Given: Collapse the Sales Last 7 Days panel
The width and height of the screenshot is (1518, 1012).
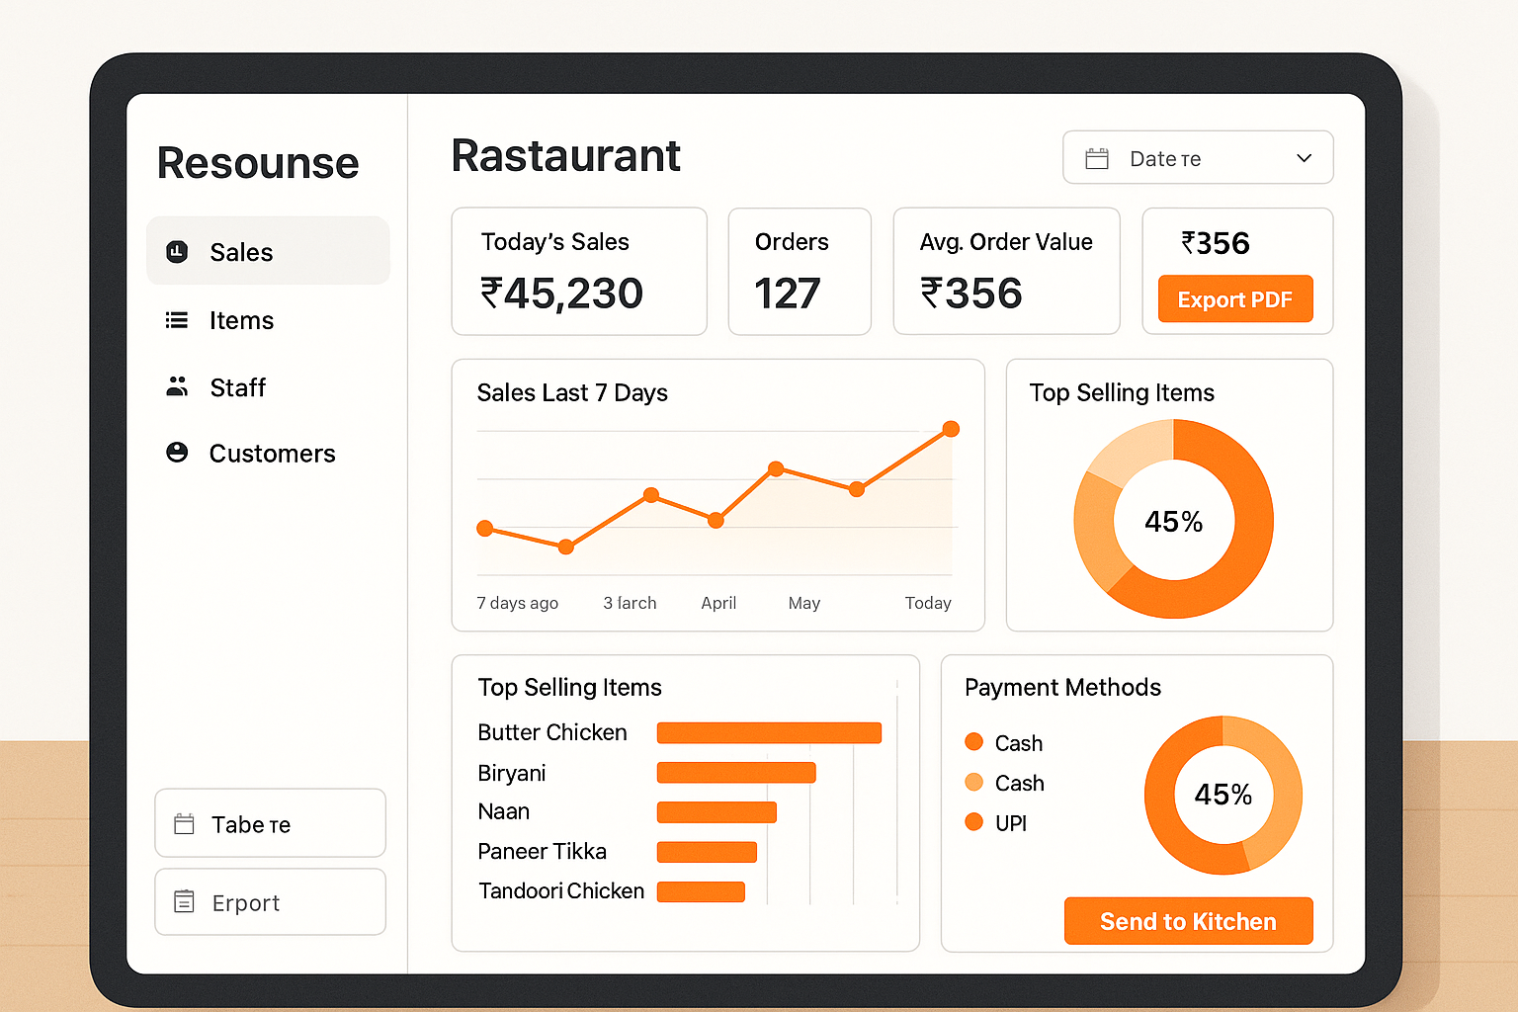Looking at the screenshot, I should [x=572, y=392].
